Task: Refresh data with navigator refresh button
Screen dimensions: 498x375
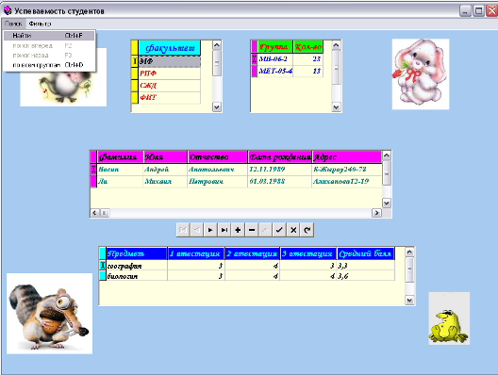Action: (307, 230)
